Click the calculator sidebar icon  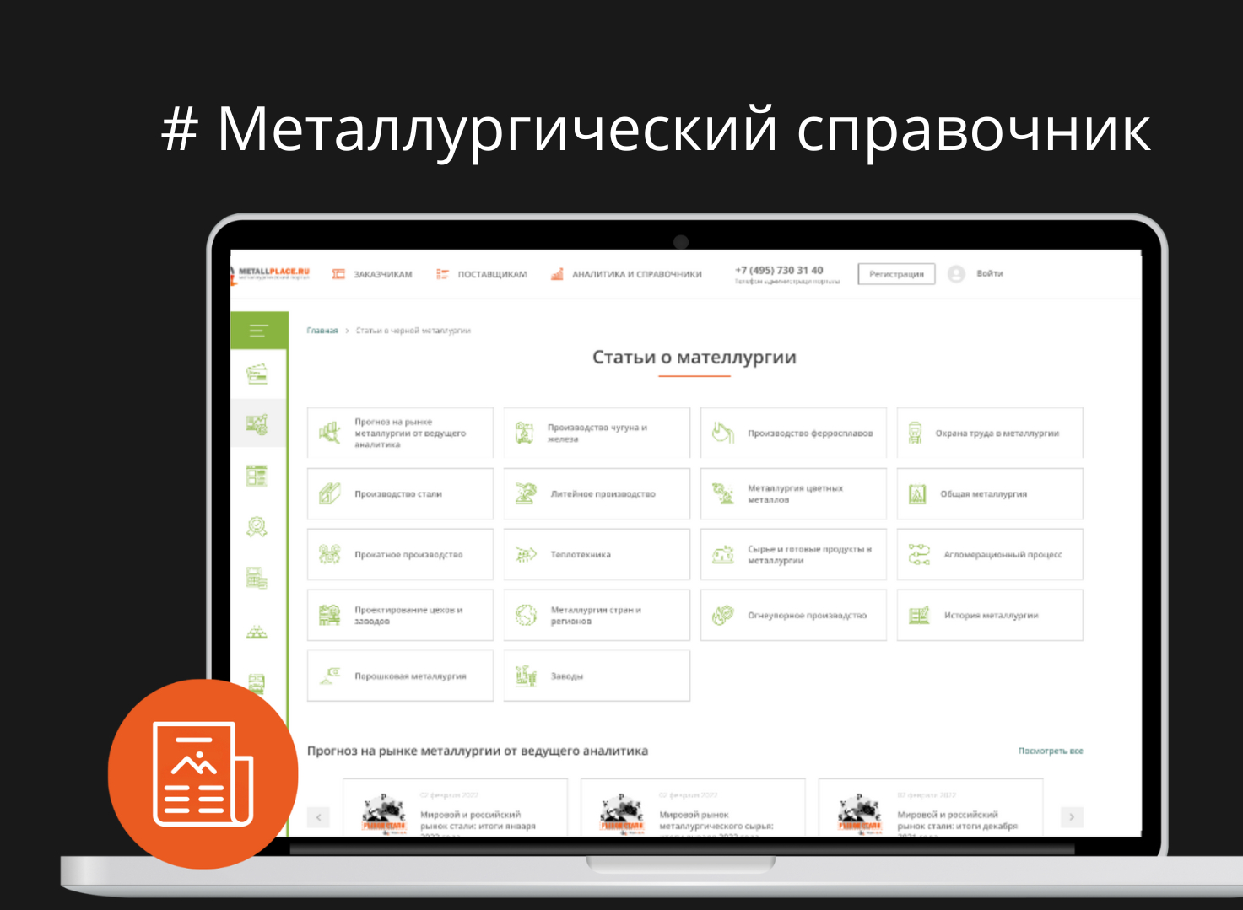pos(257,578)
